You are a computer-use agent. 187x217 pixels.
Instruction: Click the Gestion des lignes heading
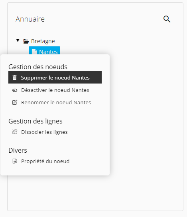[35, 121]
